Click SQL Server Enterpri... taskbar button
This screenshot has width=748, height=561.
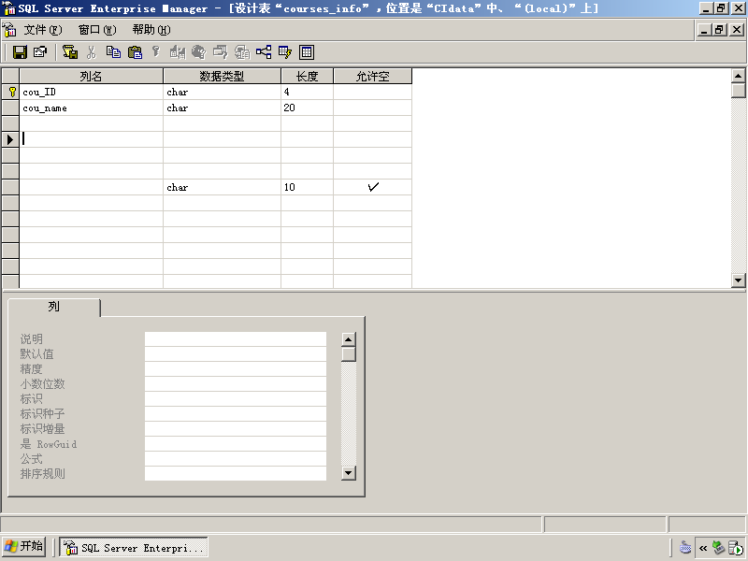click(134, 547)
